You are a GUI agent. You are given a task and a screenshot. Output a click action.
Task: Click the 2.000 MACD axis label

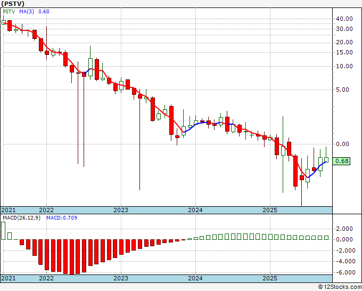coord(344,229)
